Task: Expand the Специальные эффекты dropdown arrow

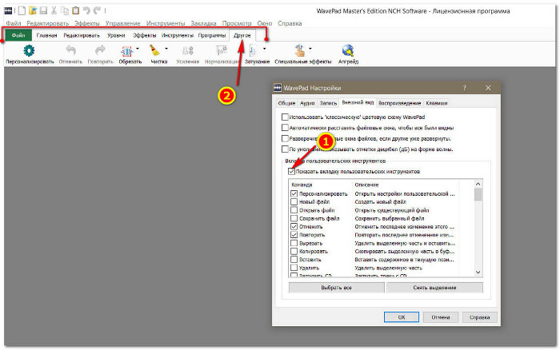Action: [x=310, y=49]
